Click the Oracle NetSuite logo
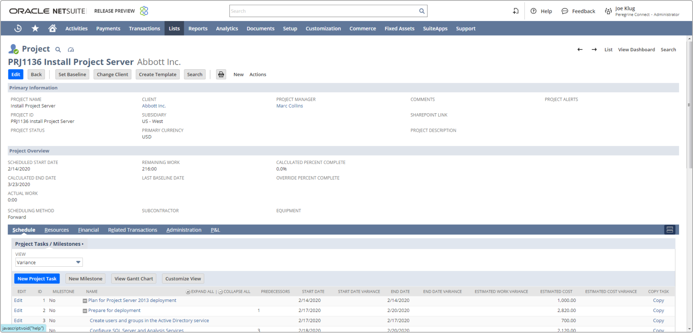The image size is (693, 333). point(47,11)
